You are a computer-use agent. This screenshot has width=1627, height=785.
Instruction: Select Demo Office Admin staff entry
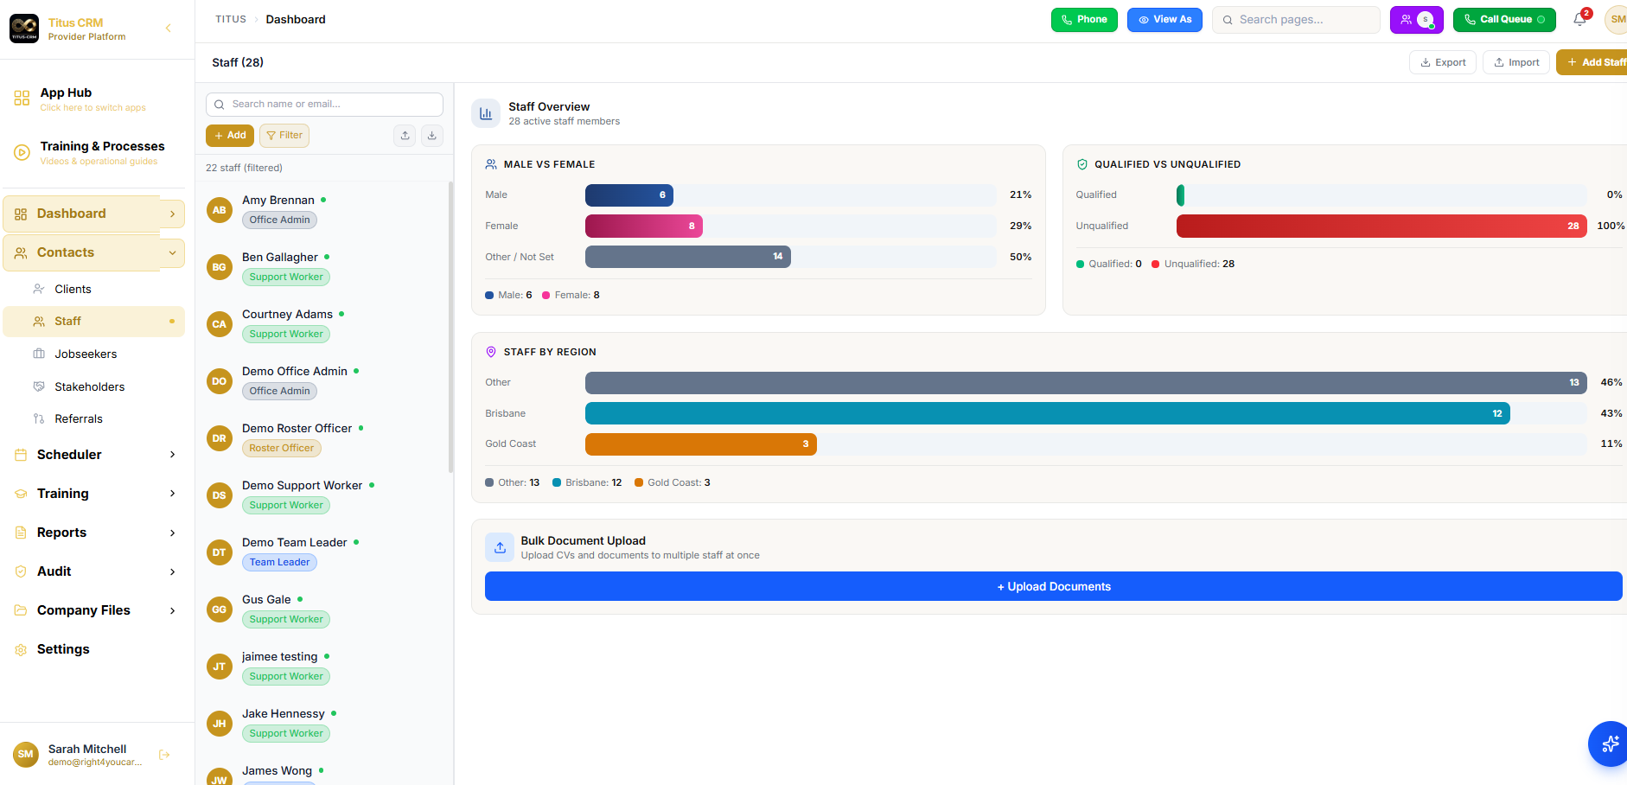(x=324, y=381)
